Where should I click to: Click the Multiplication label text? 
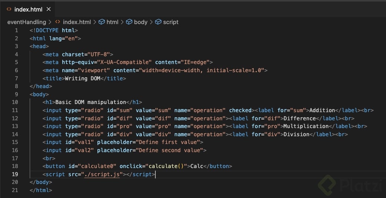306,126
